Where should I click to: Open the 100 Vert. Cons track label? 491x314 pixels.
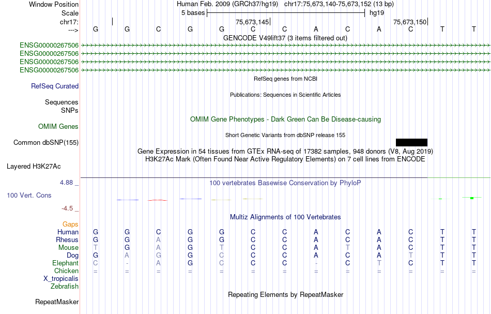point(29,196)
